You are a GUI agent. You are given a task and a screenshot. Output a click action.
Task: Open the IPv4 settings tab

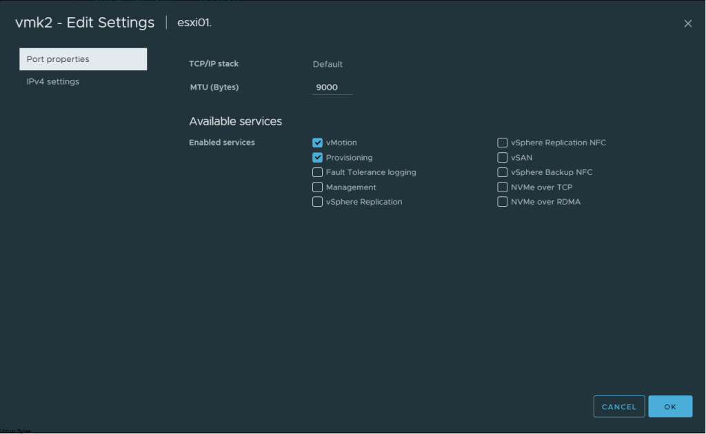coord(52,81)
